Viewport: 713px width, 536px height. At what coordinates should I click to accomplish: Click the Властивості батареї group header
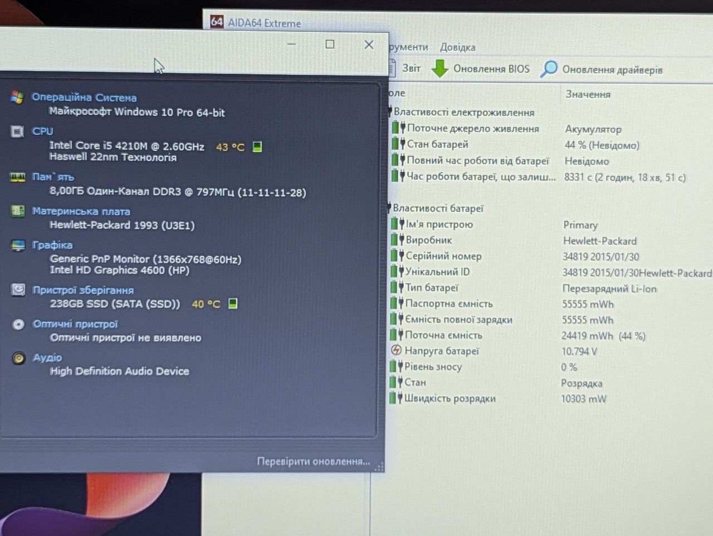[x=438, y=208]
